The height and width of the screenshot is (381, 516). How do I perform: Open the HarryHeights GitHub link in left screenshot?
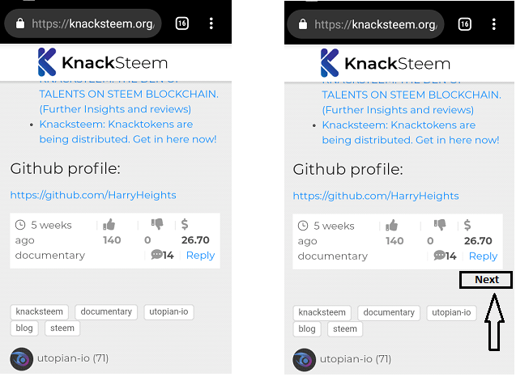[93, 195]
